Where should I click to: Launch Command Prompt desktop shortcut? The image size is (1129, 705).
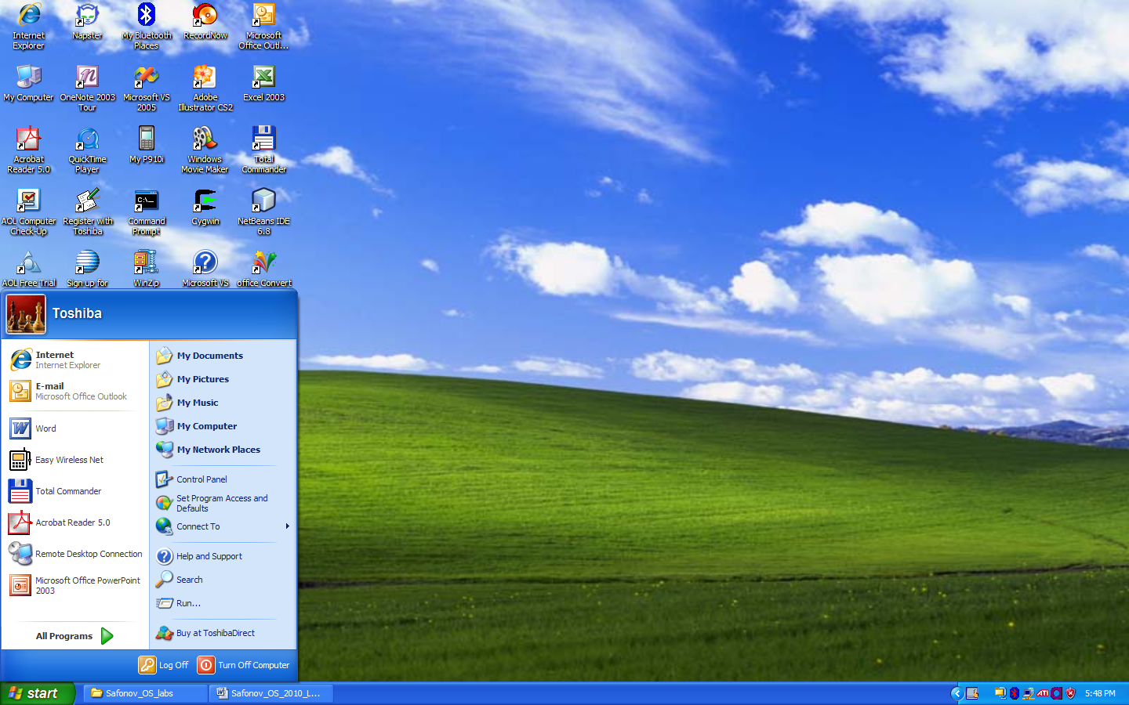coord(146,211)
